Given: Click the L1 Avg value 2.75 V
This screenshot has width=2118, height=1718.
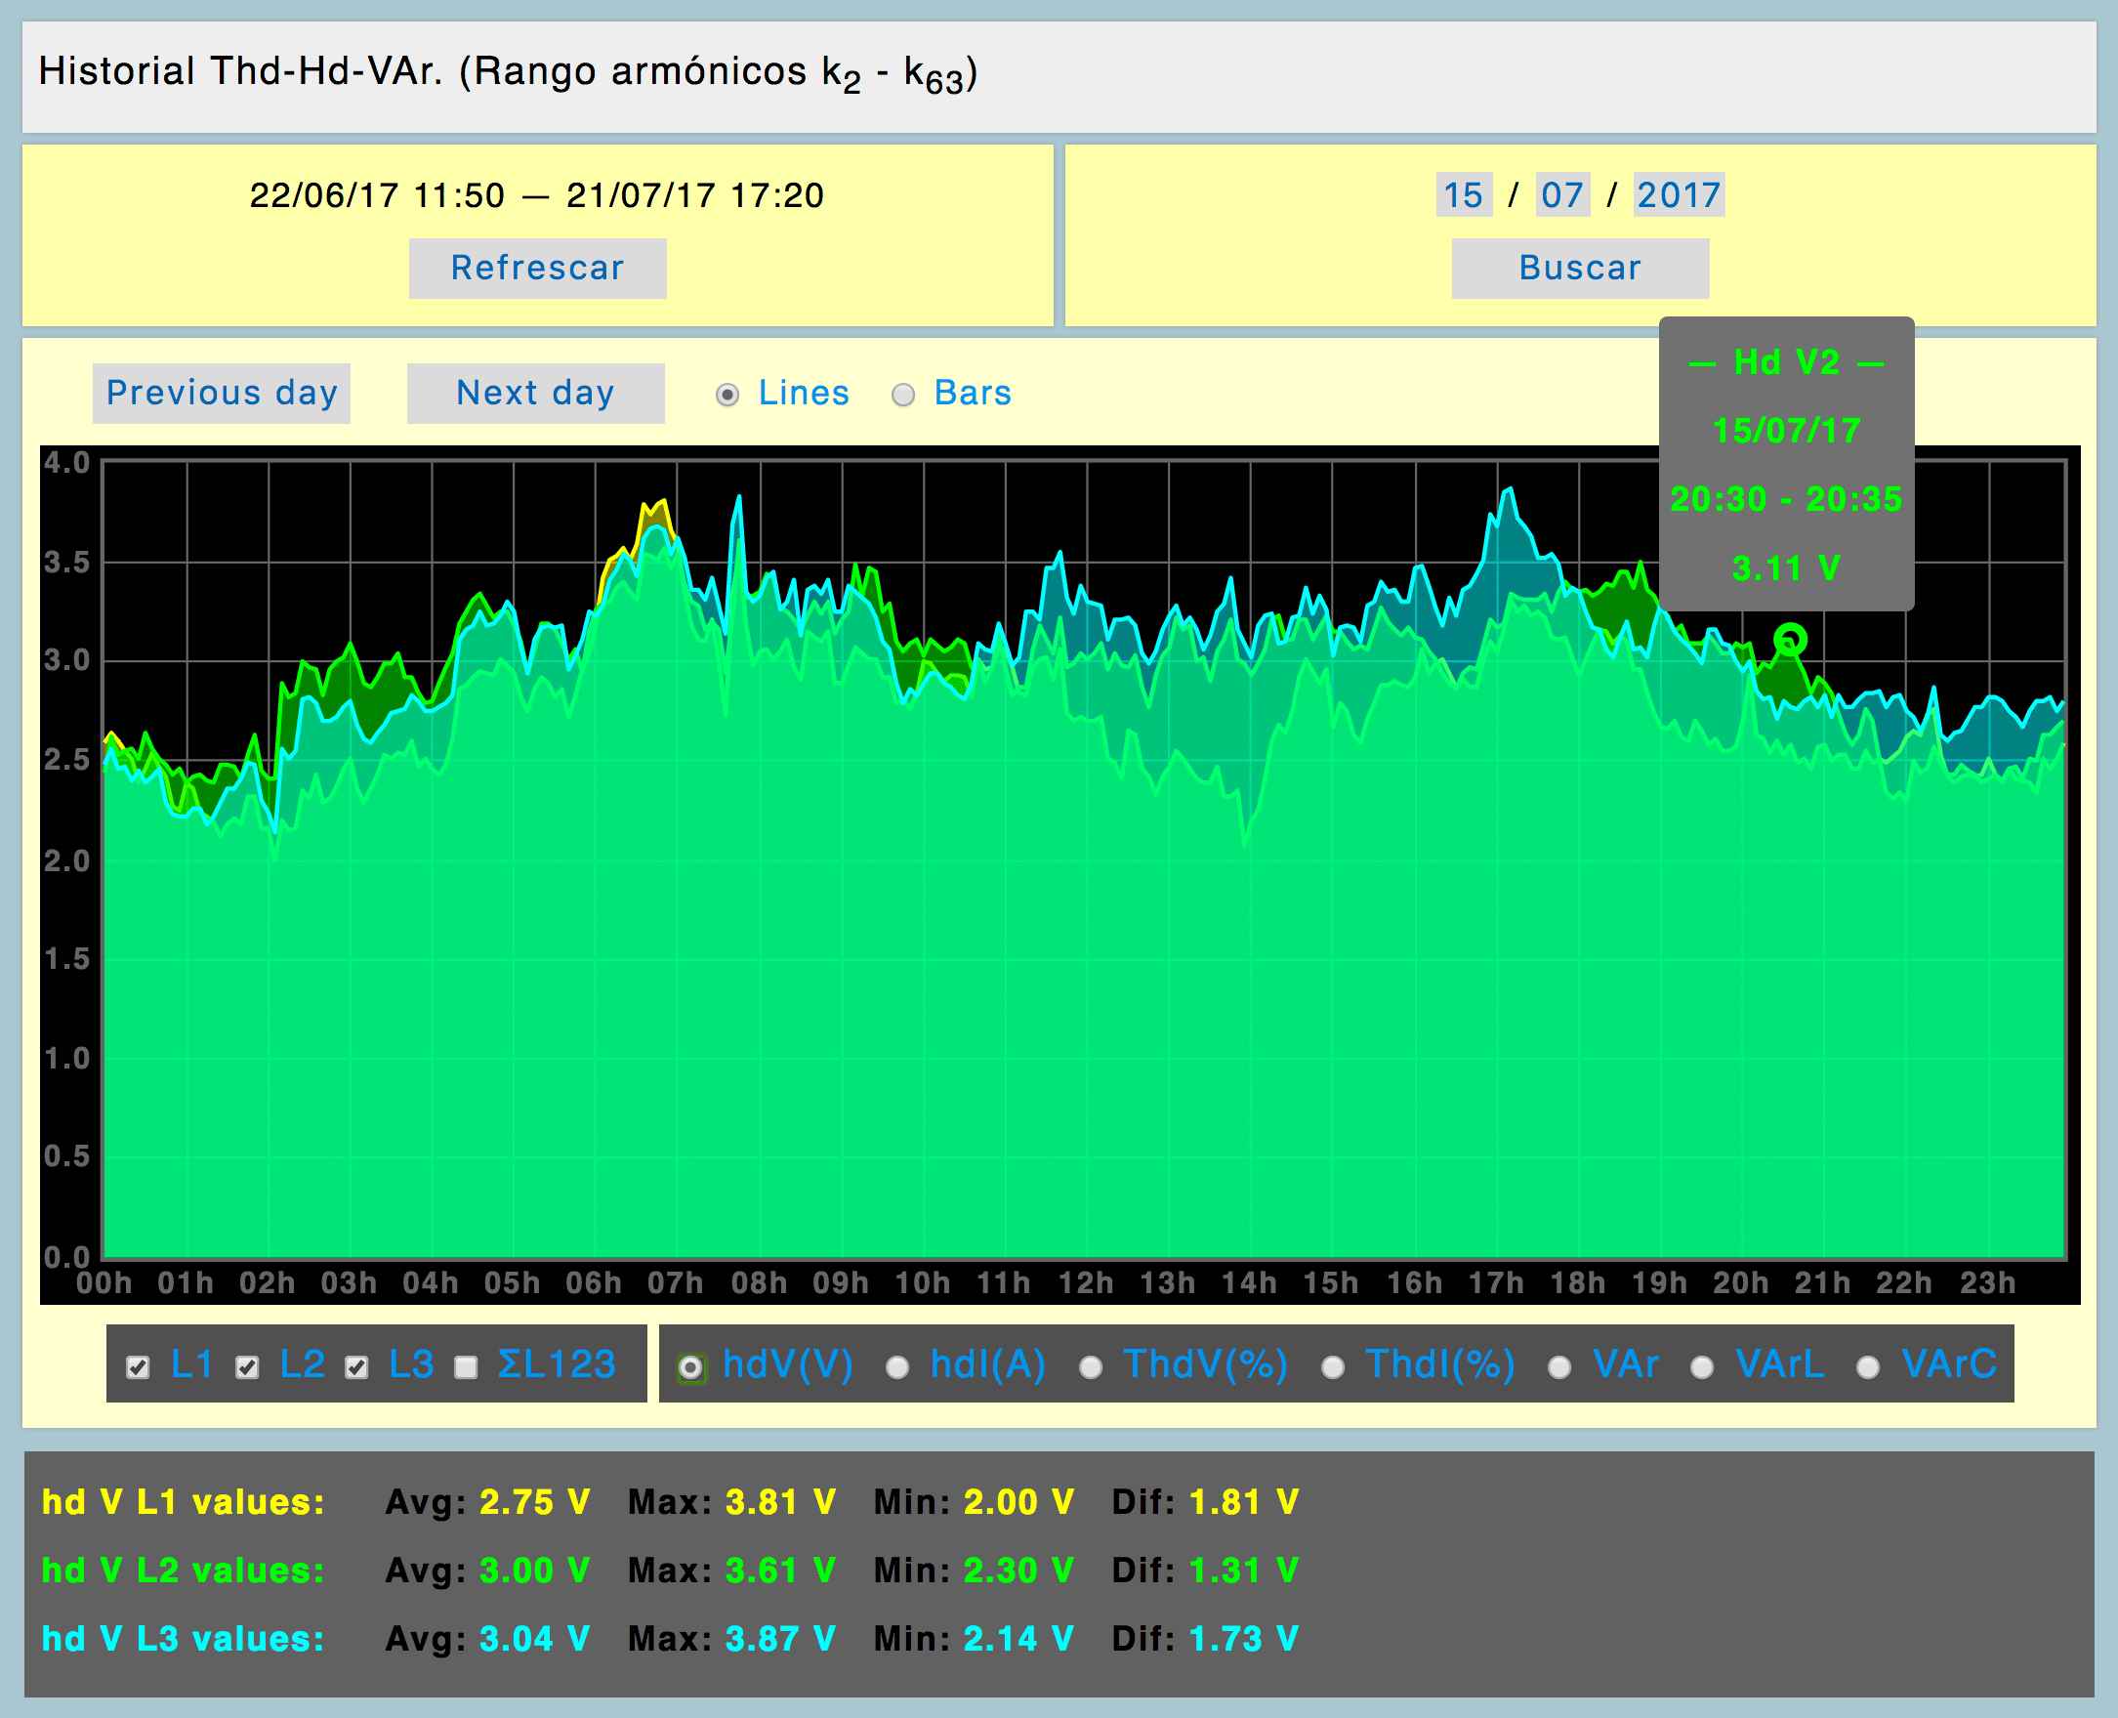Looking at the screenshot, I should tap(534, 1502).
